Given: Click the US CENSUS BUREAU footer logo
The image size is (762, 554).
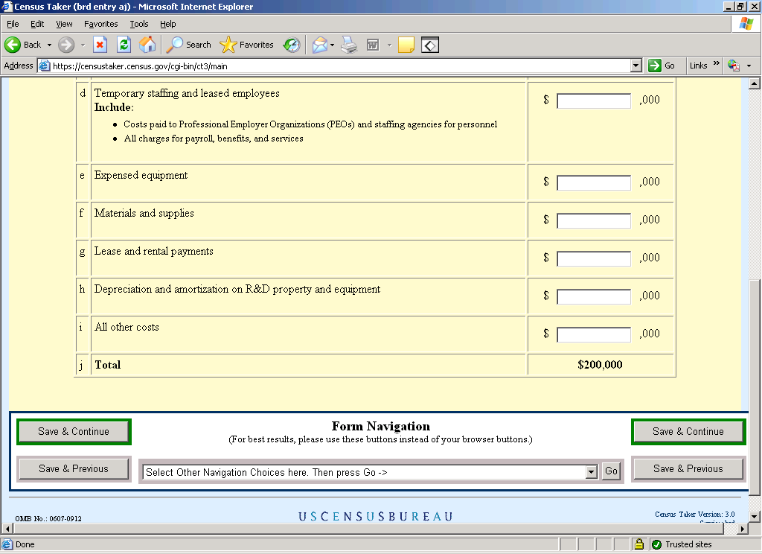Looking at the screenshot, I should tap(375, 516).
